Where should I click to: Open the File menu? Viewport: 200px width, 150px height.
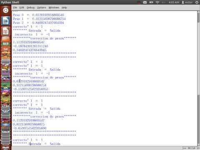click(x=15, y=7)
